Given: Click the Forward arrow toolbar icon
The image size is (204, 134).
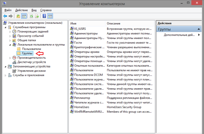Looking at the screenshot, I should (11, 16).
